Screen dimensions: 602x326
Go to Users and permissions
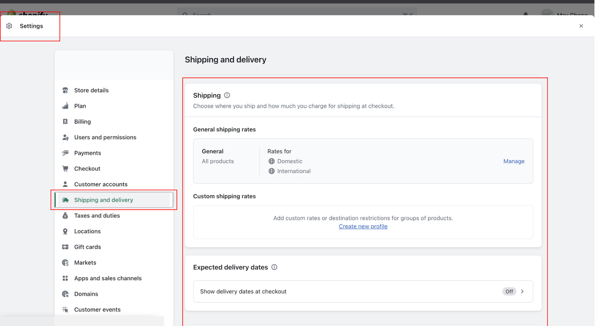click(x=105, y=137)
